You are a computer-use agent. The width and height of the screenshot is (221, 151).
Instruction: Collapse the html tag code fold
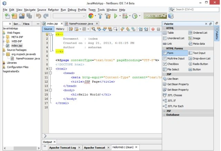[50, 69]
